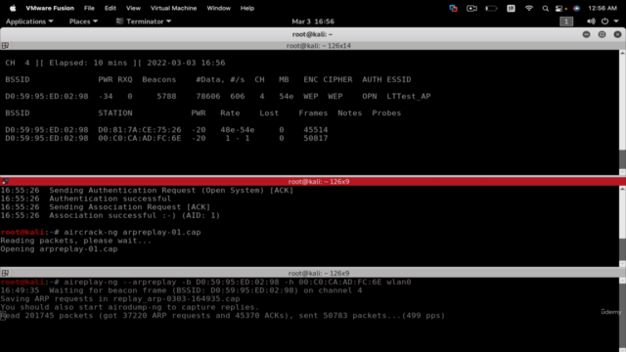Open group menu of the 126x14 terminal
This screenshot has height=352, width=626.
(5, 46)
